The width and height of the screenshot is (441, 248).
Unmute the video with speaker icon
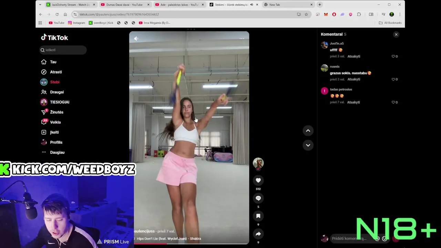click(x=136, y=39)
